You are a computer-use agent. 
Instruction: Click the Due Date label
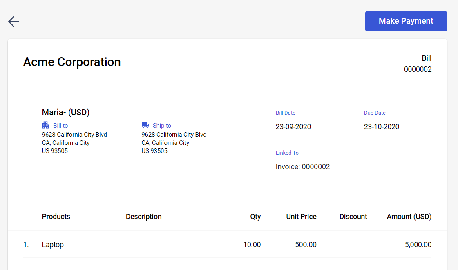tap(375, 113)
